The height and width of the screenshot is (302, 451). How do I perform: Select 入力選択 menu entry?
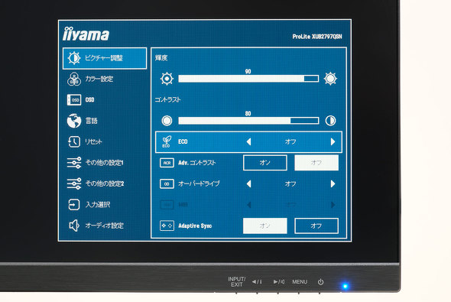pyautogui.click(x=98, y=205)
